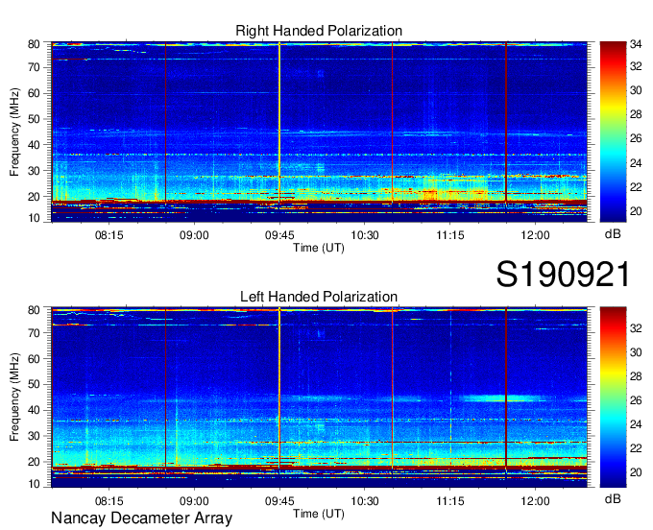
Task: Click the 09:00 tick label on upper plot
Action: (194, 235)
